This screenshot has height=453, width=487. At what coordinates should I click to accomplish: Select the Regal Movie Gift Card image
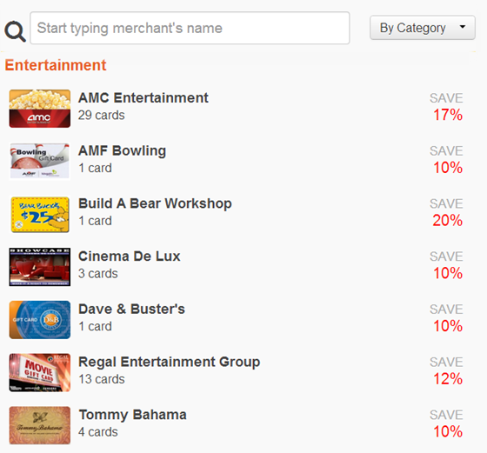pos(40,373)
